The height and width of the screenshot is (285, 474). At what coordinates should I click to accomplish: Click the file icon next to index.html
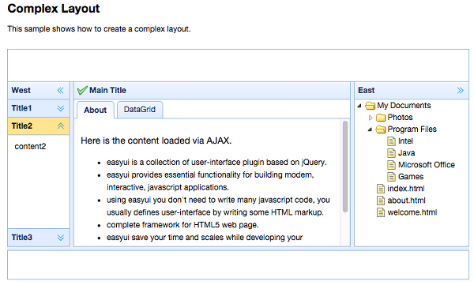click(x=381, y=189)
